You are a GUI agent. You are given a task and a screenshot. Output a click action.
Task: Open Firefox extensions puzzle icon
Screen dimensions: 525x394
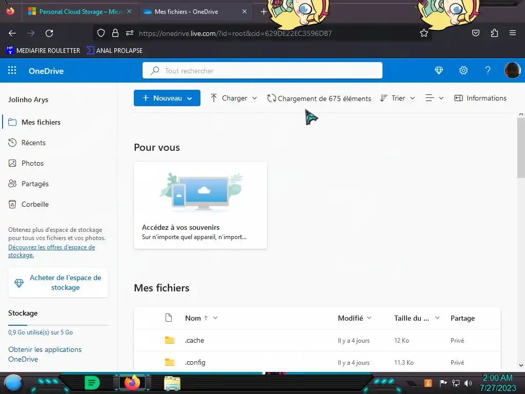click(x=494, y=33)
